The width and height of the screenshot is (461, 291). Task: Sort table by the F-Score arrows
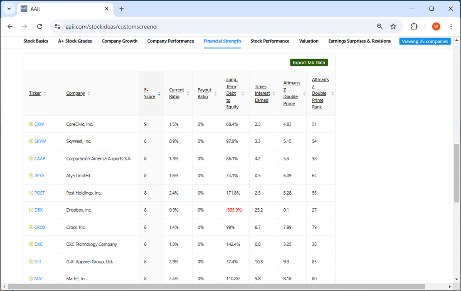tap(159, 94)
